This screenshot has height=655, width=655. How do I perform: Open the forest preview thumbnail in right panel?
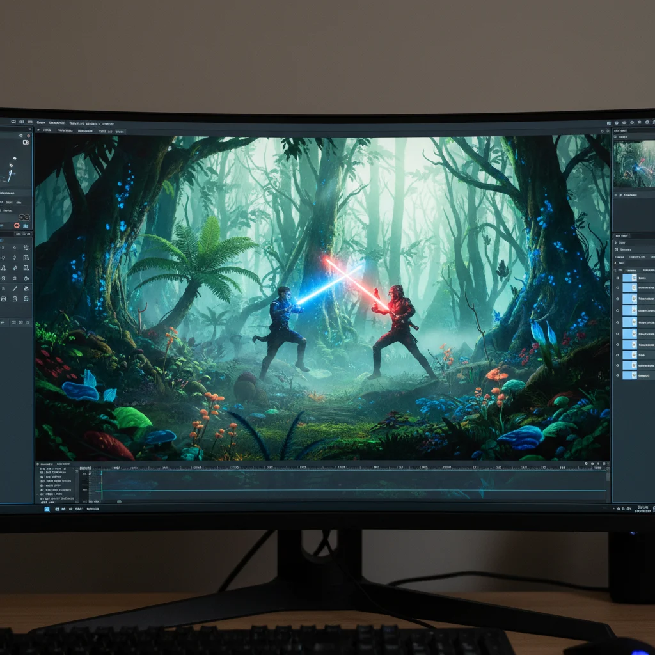pos(634,164)
